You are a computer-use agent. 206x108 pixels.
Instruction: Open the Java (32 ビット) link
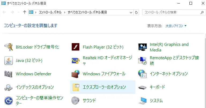click(29, 61)
